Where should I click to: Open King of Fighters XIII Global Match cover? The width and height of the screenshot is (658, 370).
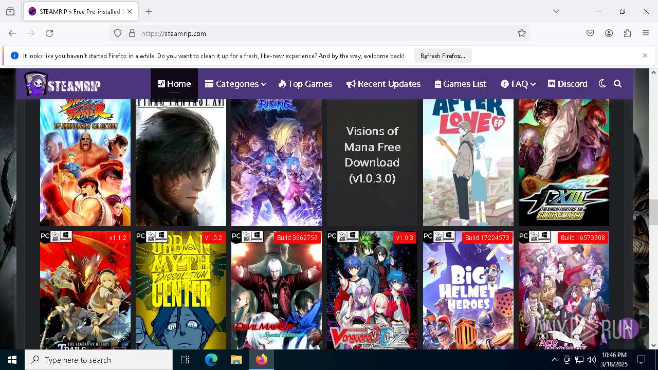pyautogui.click(x=564, y=162)
